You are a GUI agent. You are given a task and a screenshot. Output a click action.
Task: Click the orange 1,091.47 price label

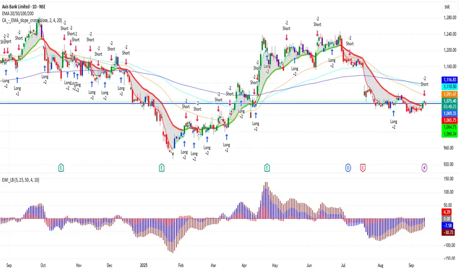click(450, 94)
